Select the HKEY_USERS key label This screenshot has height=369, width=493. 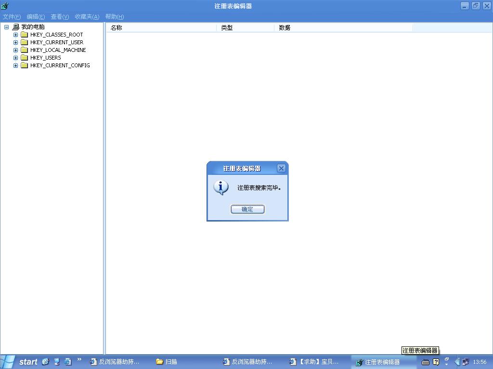pos(46,58)
